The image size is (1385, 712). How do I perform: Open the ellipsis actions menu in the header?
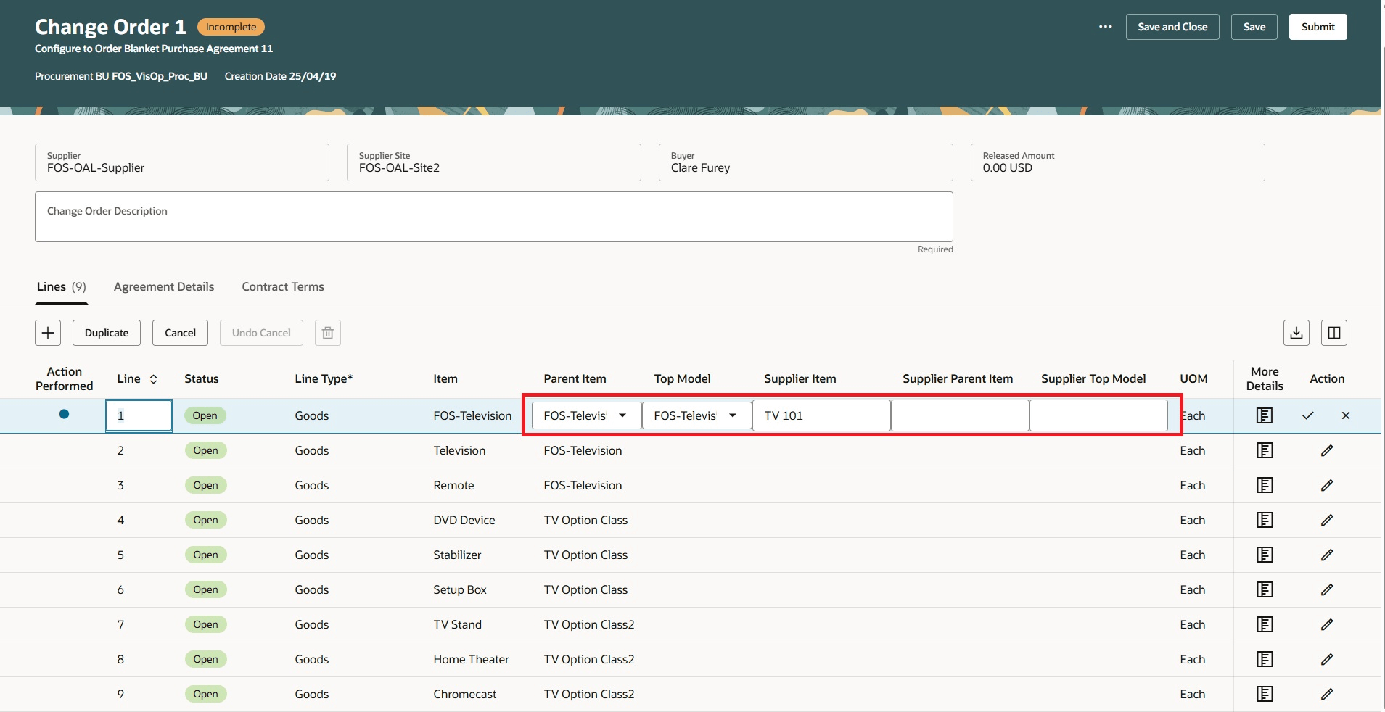(1105, 26)
